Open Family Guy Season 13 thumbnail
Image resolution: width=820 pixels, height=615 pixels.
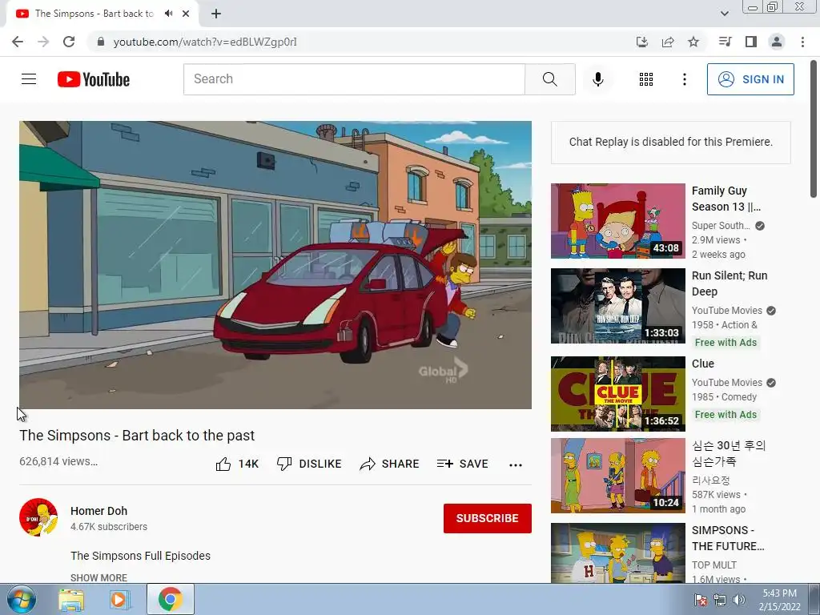pos(617,221)
